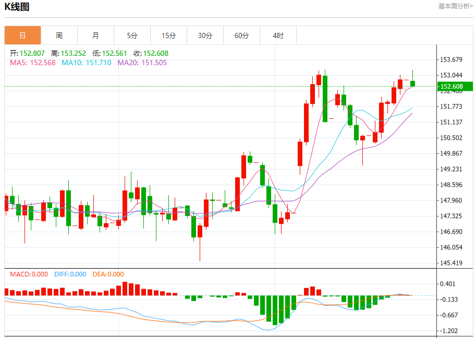
Task: Click the 149.231 price axis label
Action: 451,169
